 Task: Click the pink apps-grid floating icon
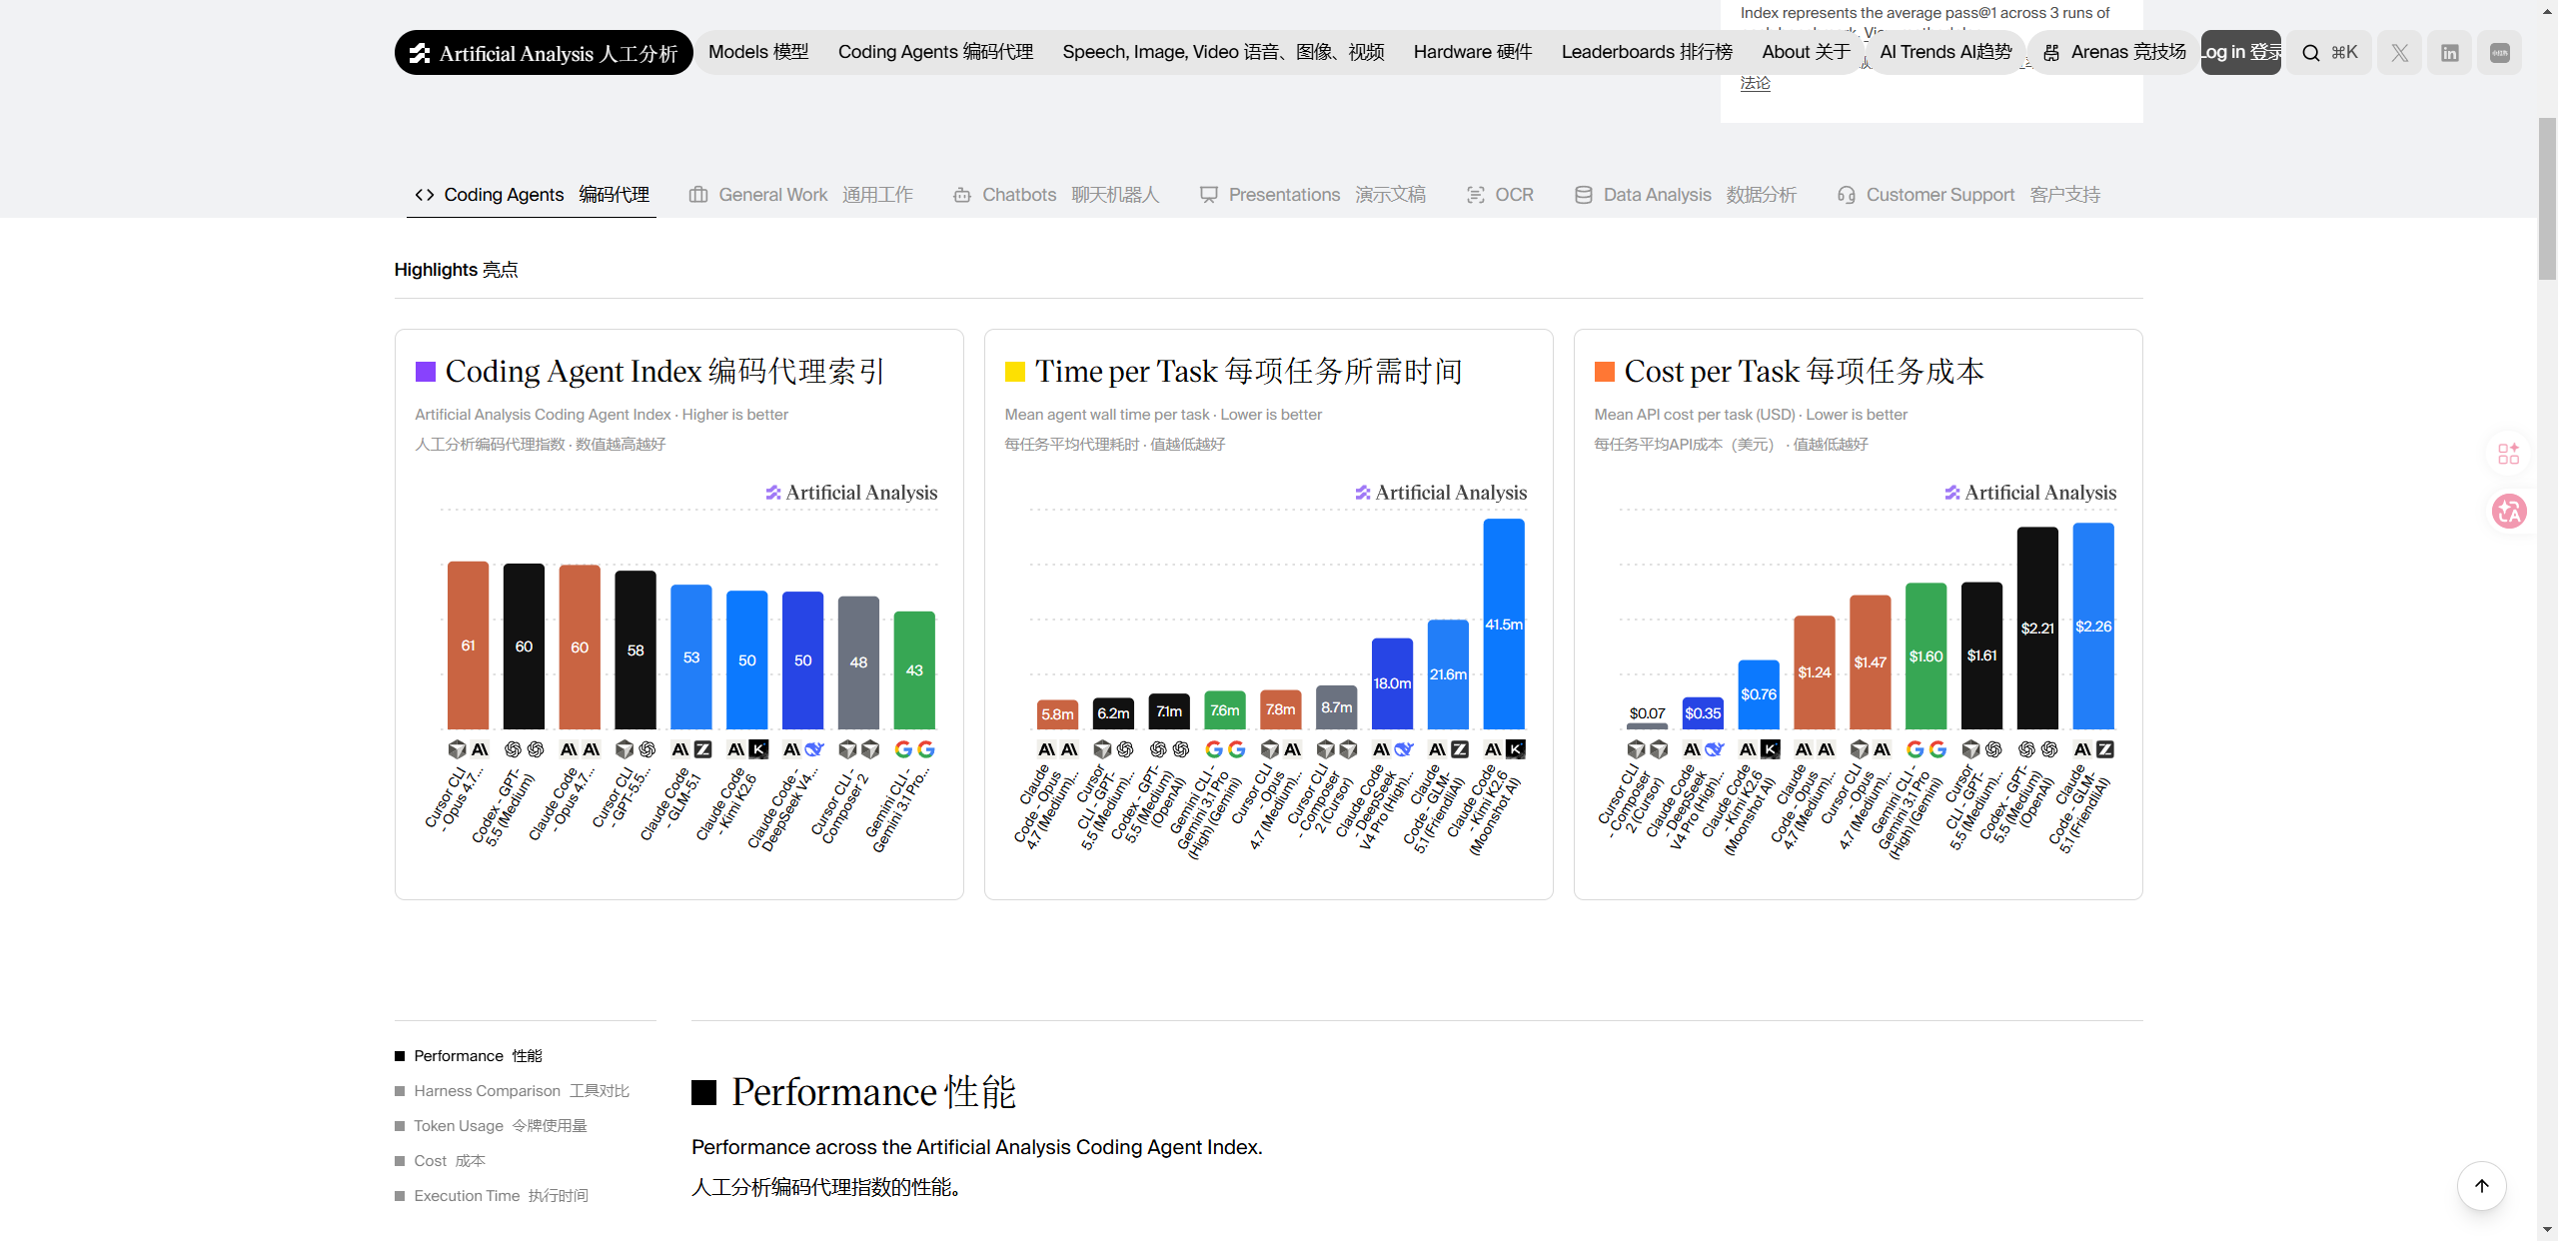tap(2508, 454)
